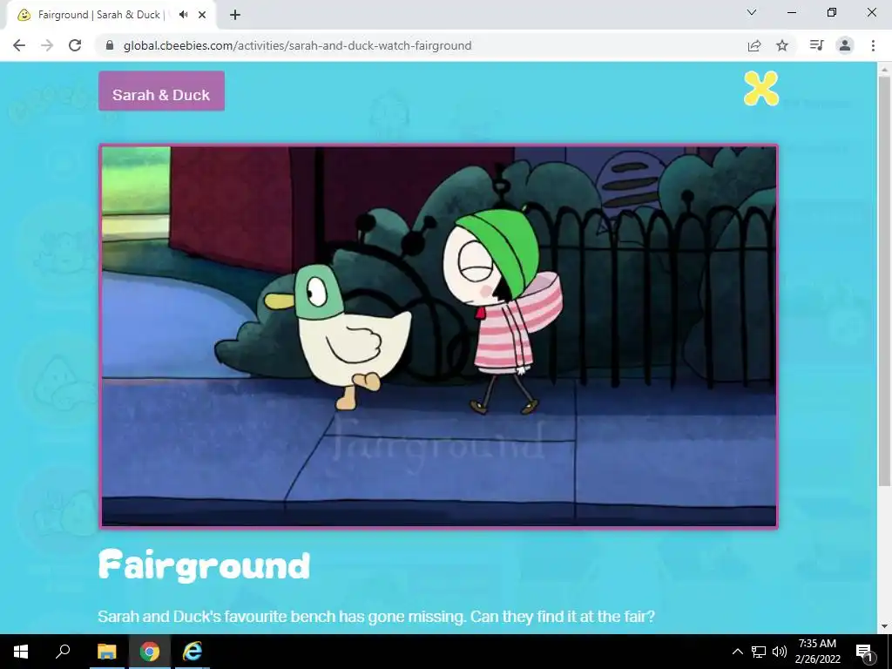Launch Internet Explorer from the taskbar

(x=193, y=652)
